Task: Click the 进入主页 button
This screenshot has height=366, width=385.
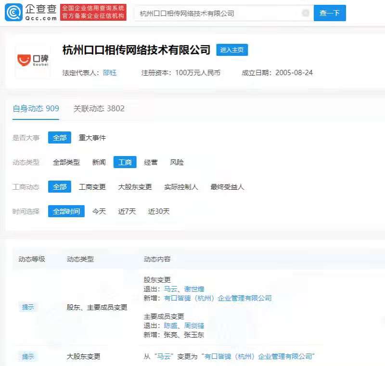Action: [x=232, y=50]
